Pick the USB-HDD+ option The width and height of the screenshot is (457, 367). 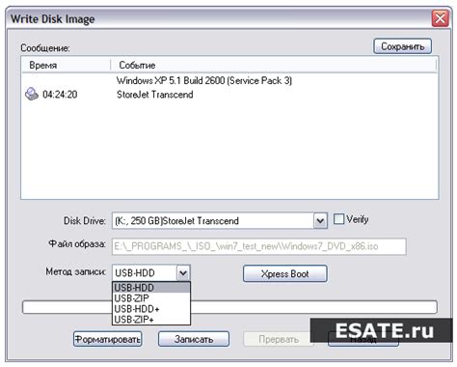[151, 309]
